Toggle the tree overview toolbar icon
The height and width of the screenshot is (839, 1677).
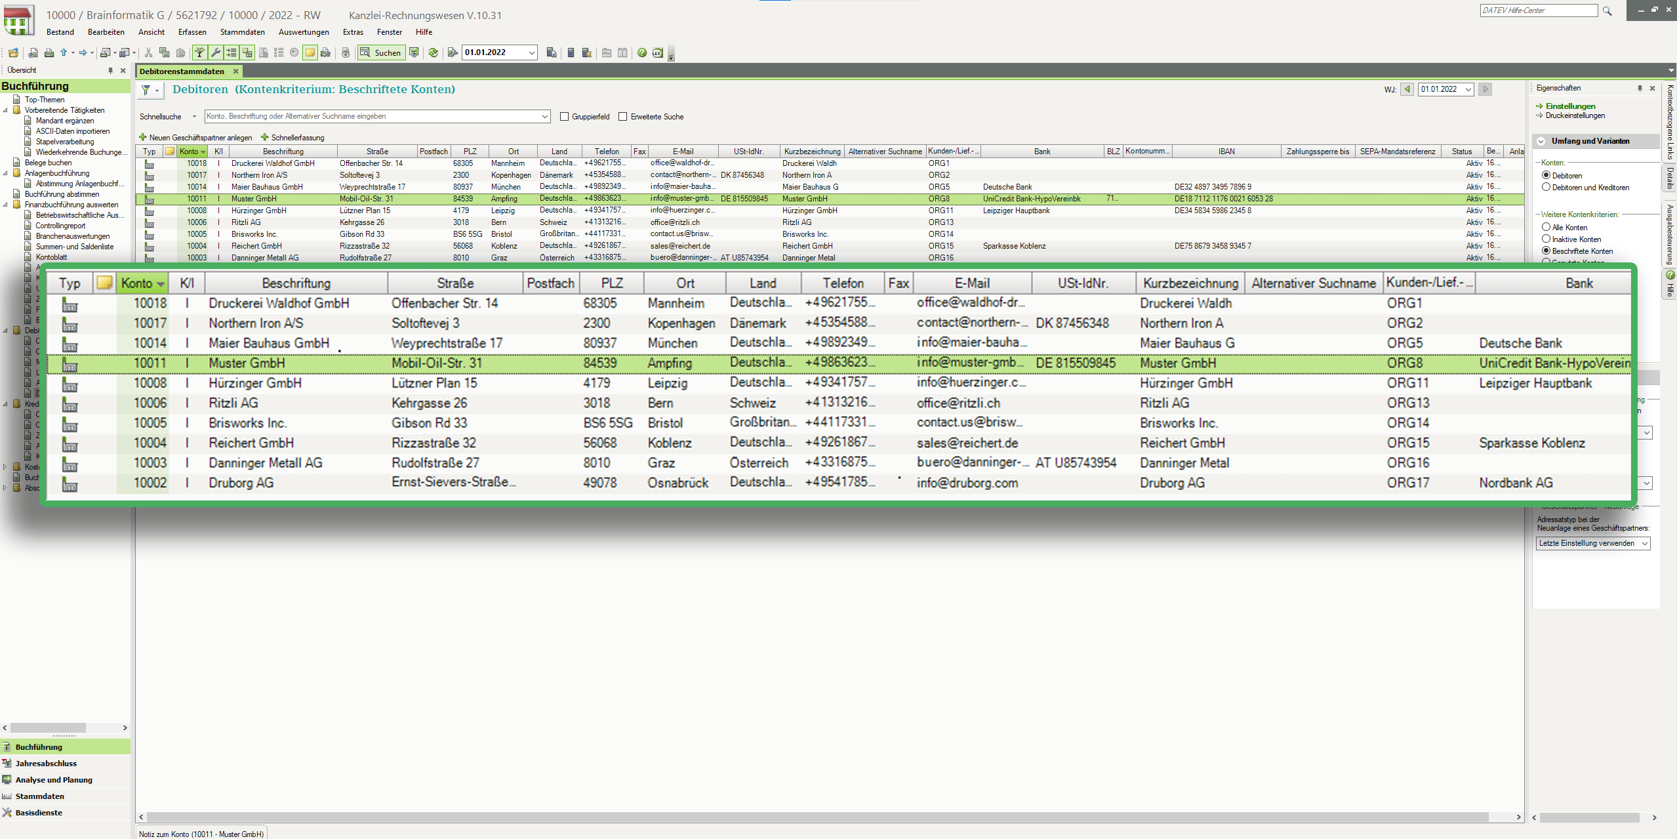(199, 52)
